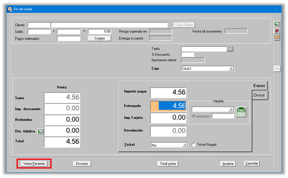Click the Nº operación input field
The image size is (288, 178).
pos(223,116)
